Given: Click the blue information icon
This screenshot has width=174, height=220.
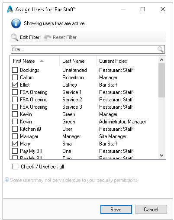Looking at the screenshot, I should pos(16,23).
